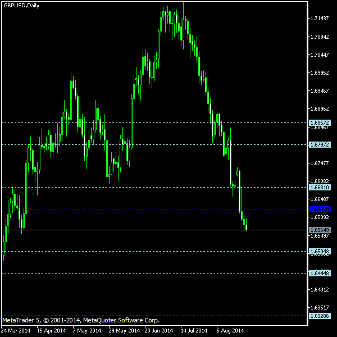
Task: Select the 1.70942 price axis label
Action: point(320,37)
